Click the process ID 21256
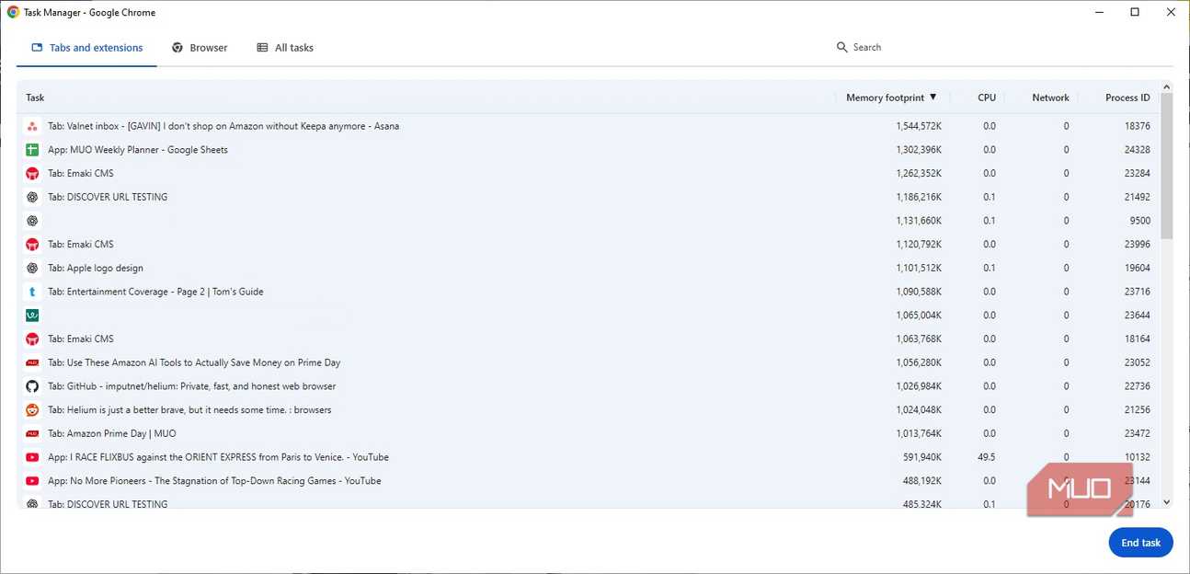 (x=1137, y=410)
